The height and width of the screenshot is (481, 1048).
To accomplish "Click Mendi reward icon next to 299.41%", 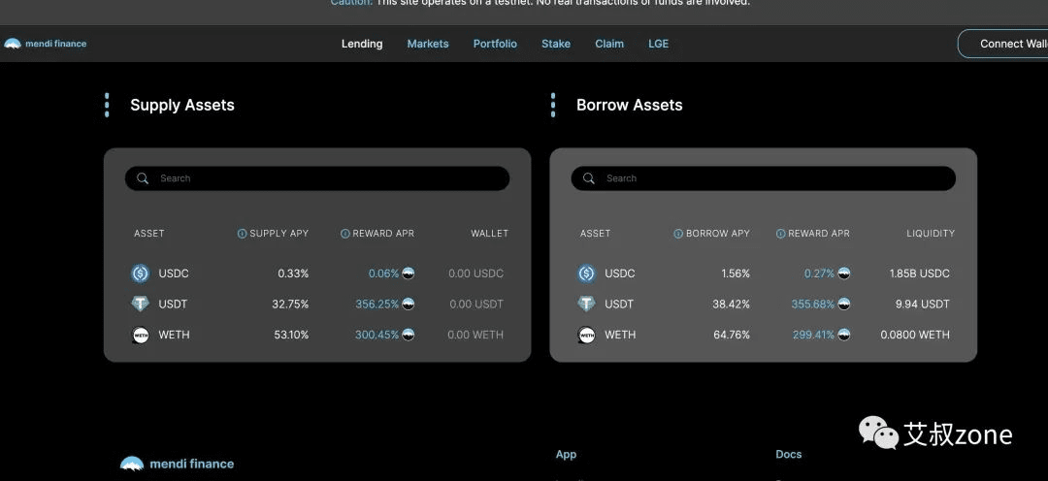I will (843, 335).
